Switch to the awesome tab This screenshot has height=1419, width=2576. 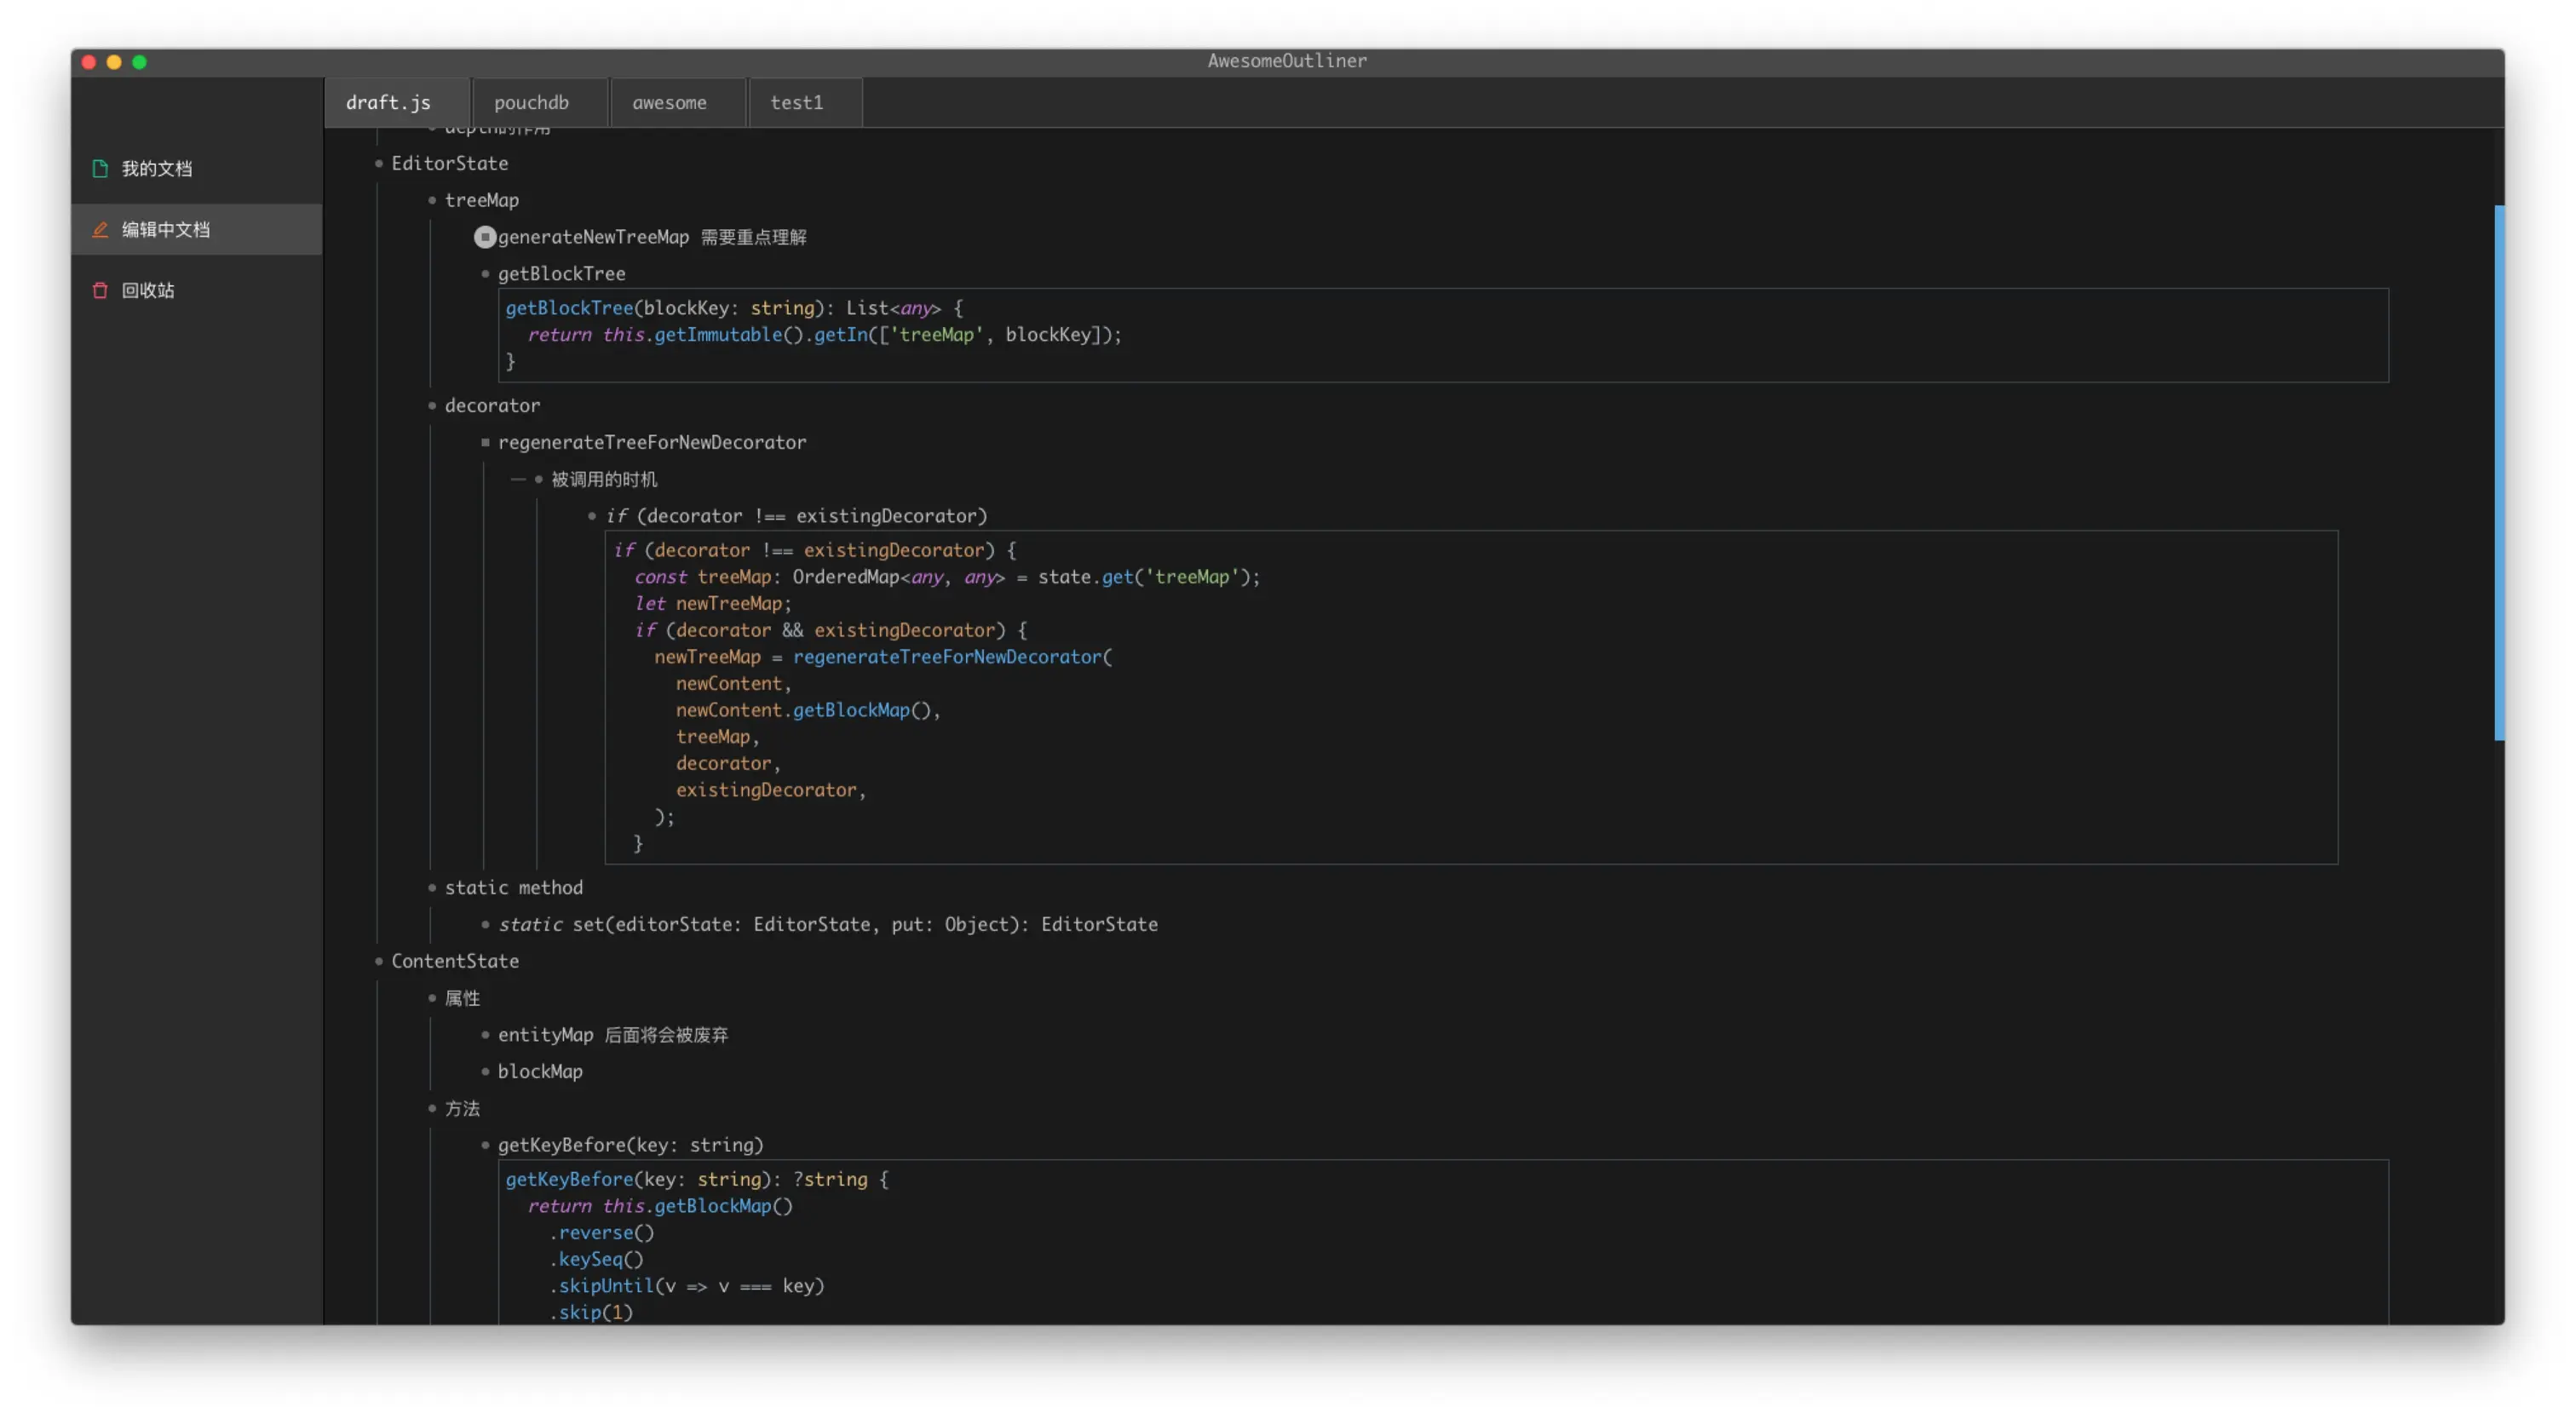669,103
